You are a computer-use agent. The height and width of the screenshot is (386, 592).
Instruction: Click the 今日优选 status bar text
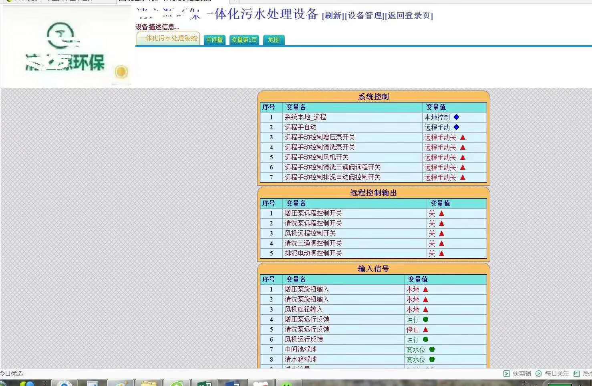tap(12, 374)
